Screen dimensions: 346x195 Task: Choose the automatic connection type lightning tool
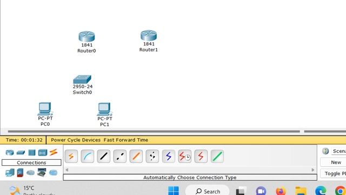pyautogui.click(x=71, y=157)
